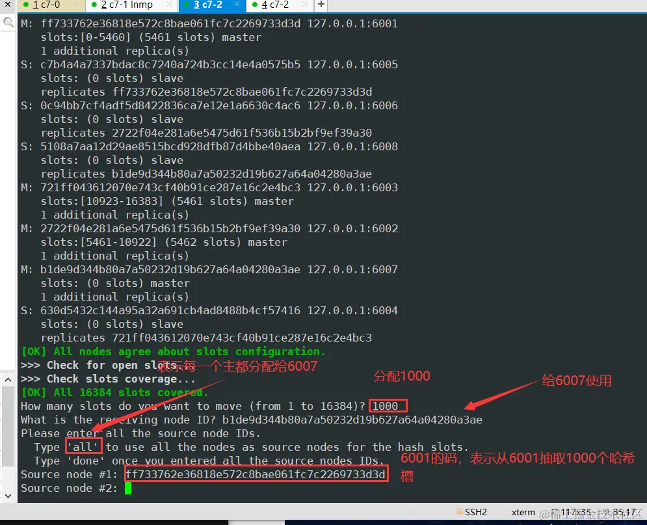647x525 pixels.
Task: Click "slots:[0-5460] (5461 slots) master"
Action: click(151, 37)
